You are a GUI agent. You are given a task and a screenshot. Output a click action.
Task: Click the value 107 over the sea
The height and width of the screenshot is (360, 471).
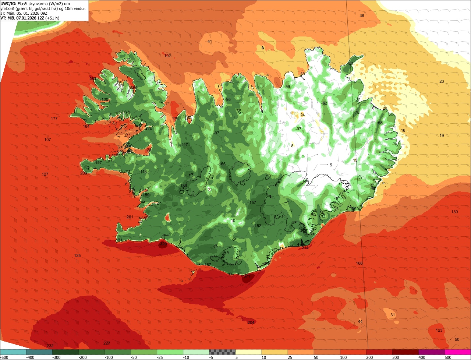click(47, 140)
